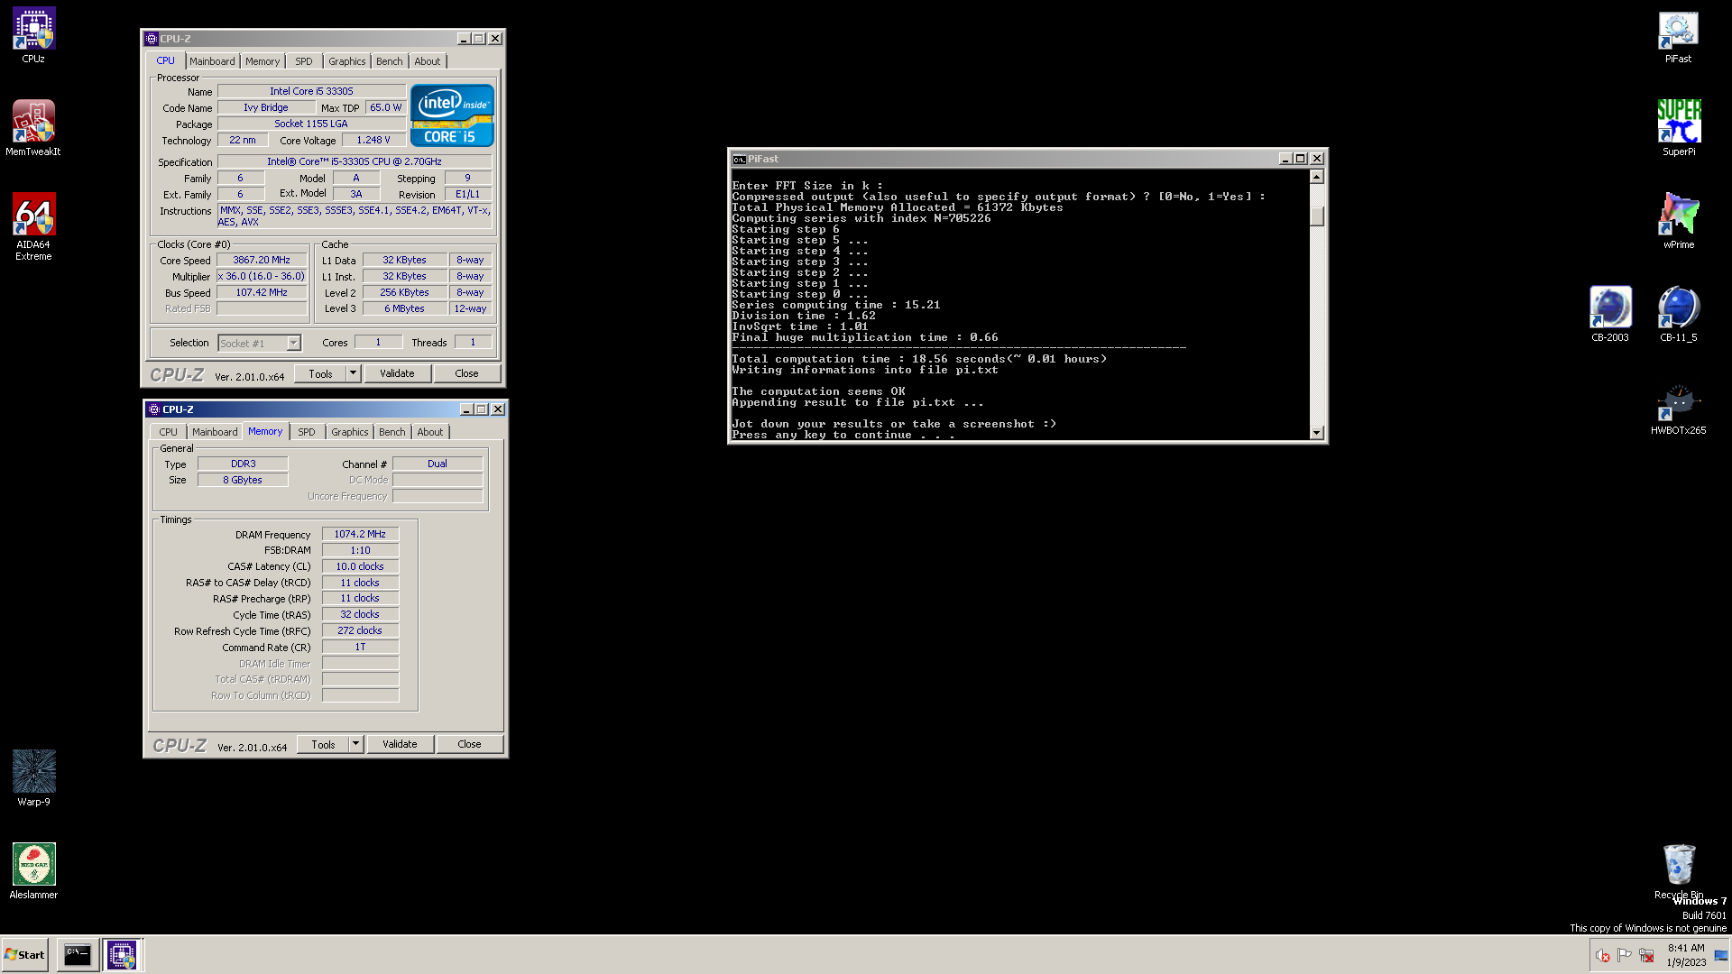
Task: Click Close button in bottom CPU-Z
Action: 469,744
